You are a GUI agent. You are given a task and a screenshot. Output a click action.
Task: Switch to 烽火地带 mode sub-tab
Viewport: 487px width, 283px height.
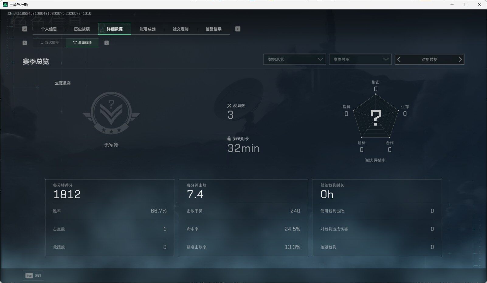(49, 43)
